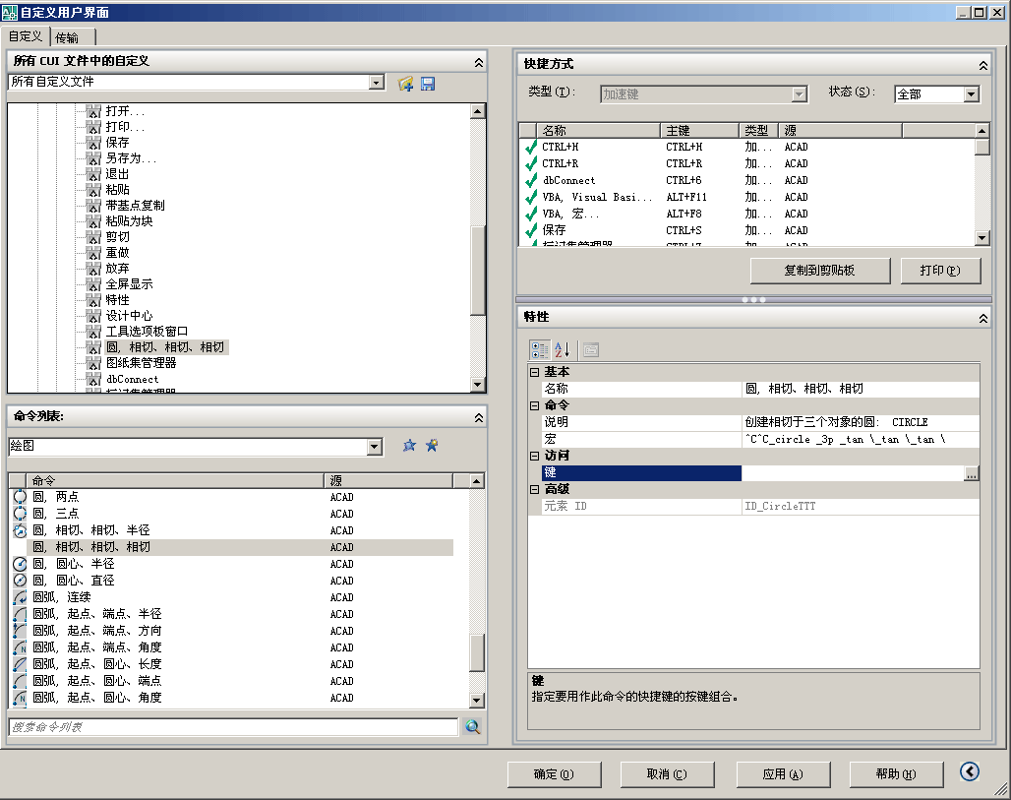Collapse the 特性 panel
Screen dimensions: 1011x800
[x=982, y=318]
